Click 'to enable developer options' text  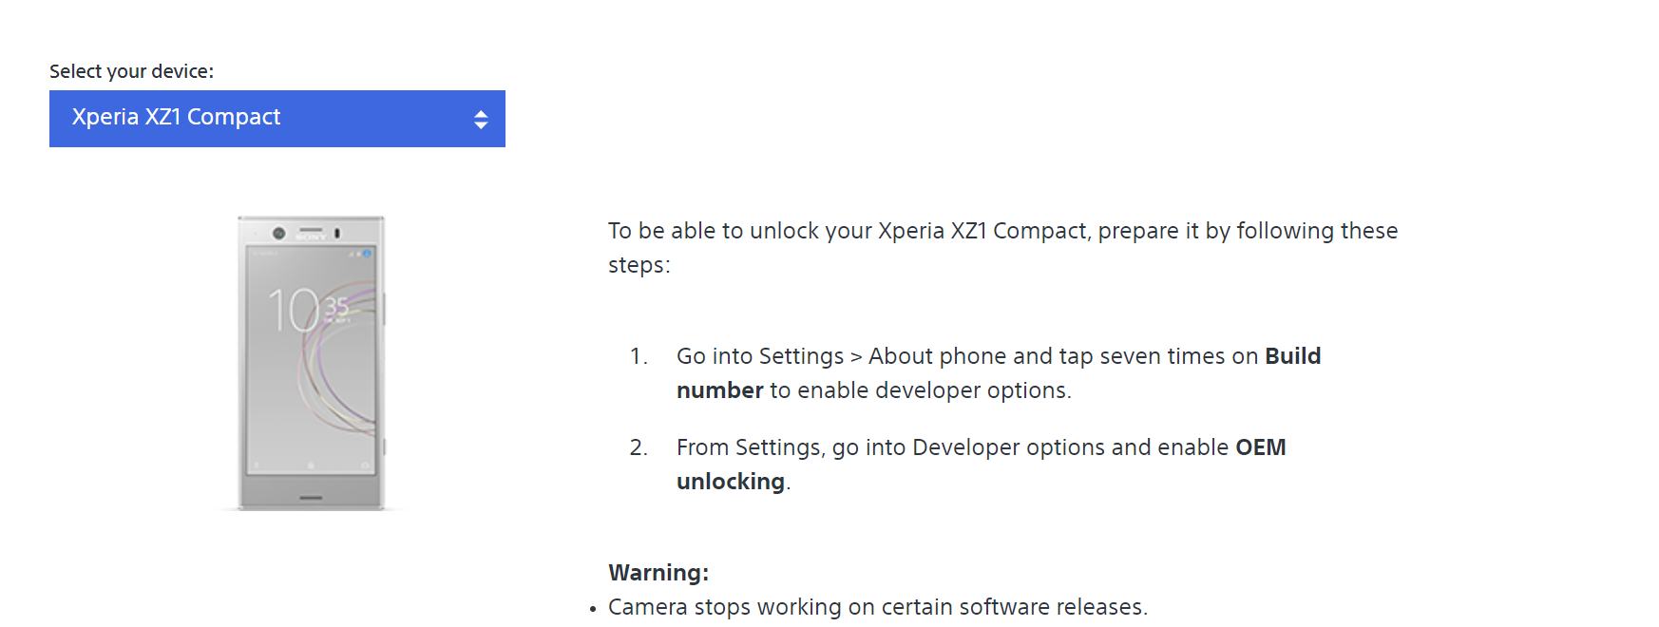click(920, 390)
